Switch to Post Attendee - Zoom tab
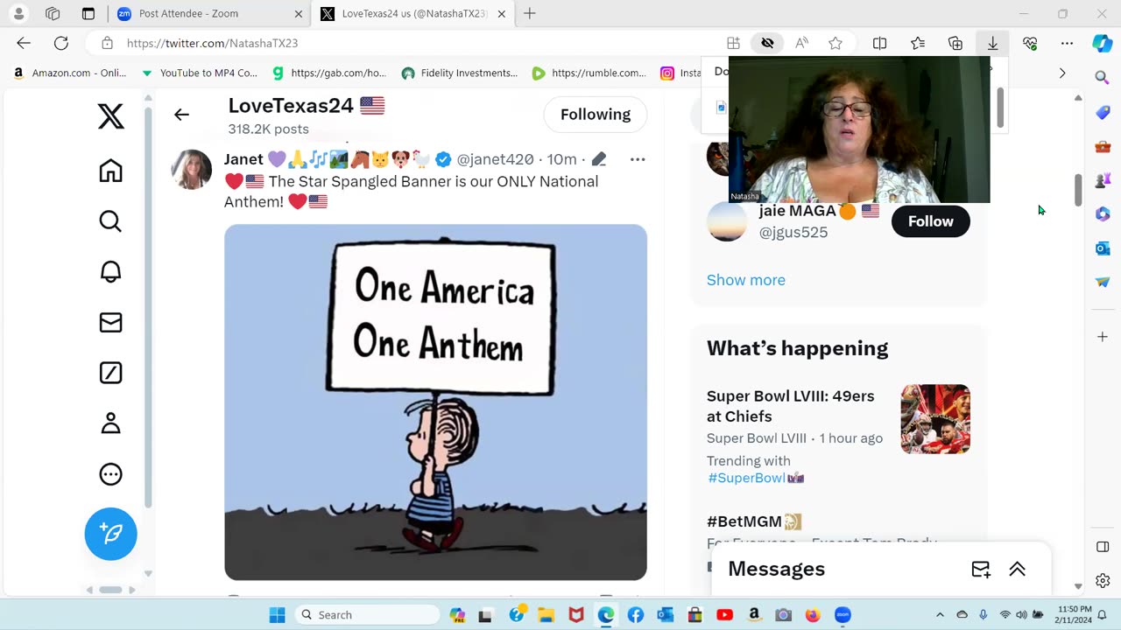1121x630 pixels. (x=210, y=14)
